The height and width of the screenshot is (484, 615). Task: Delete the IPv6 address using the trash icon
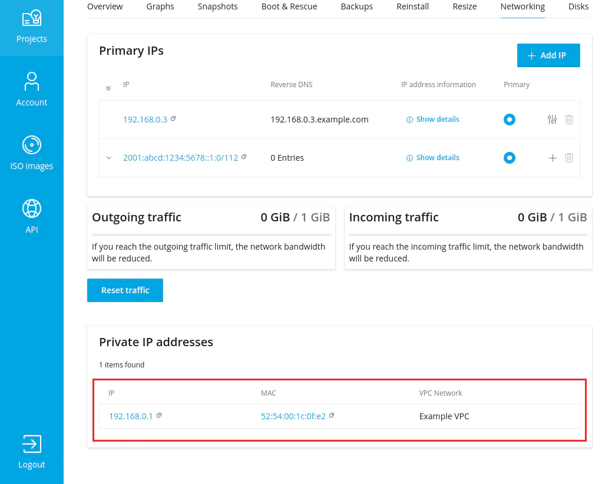pos(568,158)
